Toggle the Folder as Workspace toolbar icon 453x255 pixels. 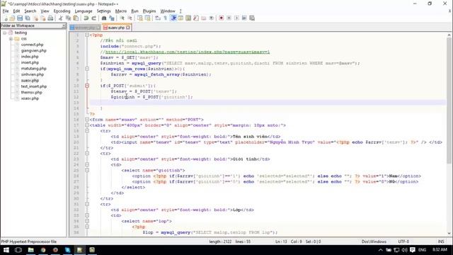(204, 18)
